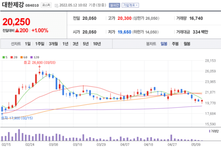Click the purple 120-day average legend swatch

[x=32, y=57]
